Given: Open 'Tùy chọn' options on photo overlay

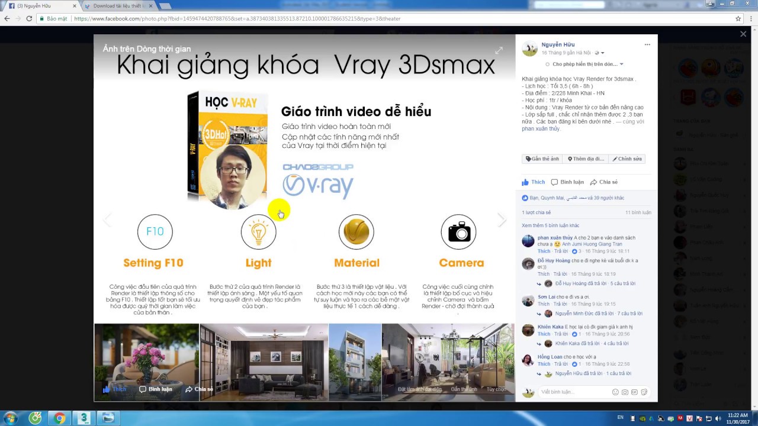Looking at the screenshot, I should (496, 389).
